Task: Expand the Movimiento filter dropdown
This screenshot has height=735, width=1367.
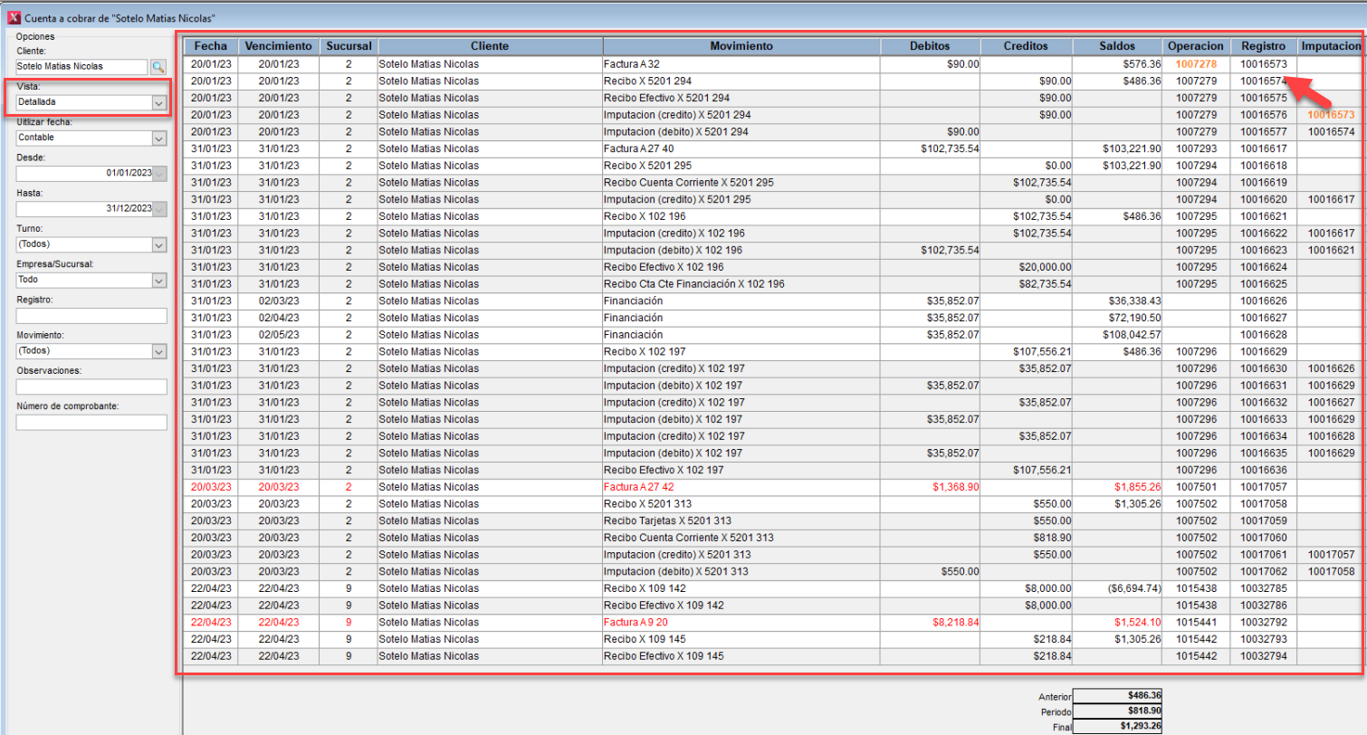Action: point(158,350)
